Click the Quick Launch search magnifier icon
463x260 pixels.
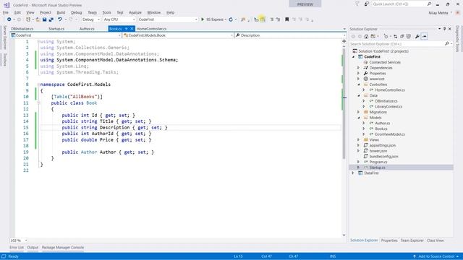(x=429, y=4)
